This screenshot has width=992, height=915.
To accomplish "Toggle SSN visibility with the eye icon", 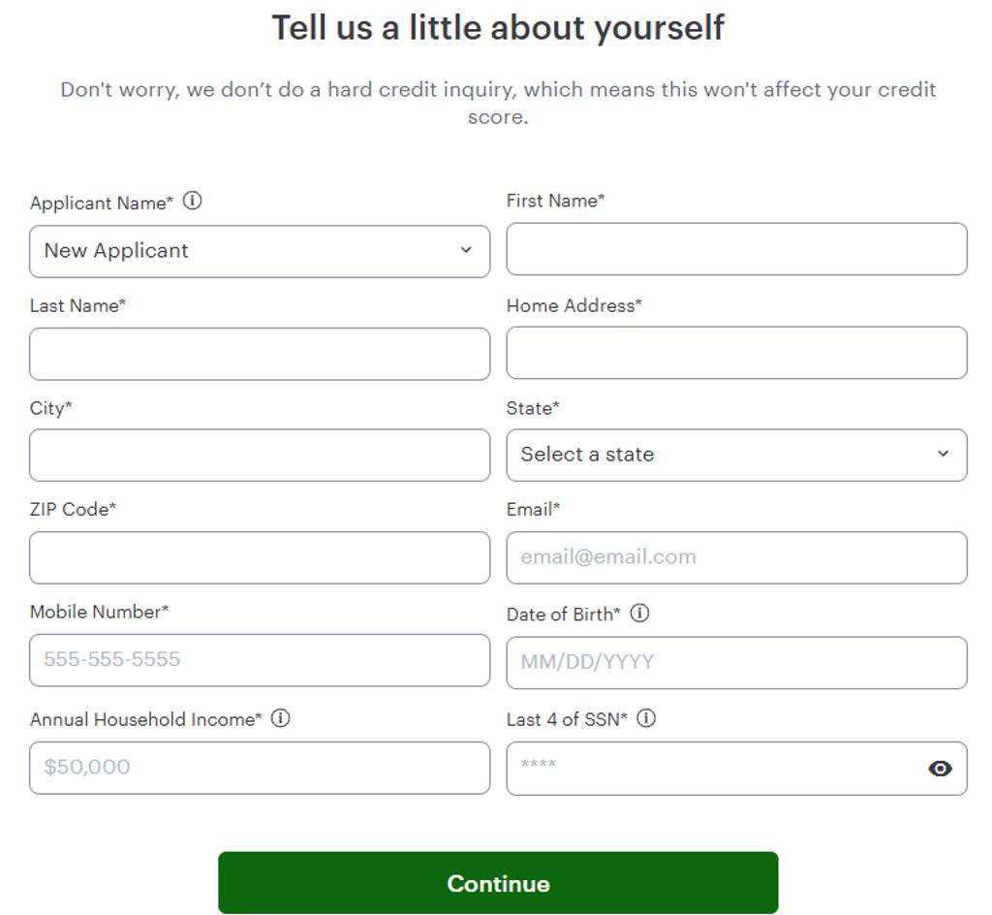I will point(940,769).
